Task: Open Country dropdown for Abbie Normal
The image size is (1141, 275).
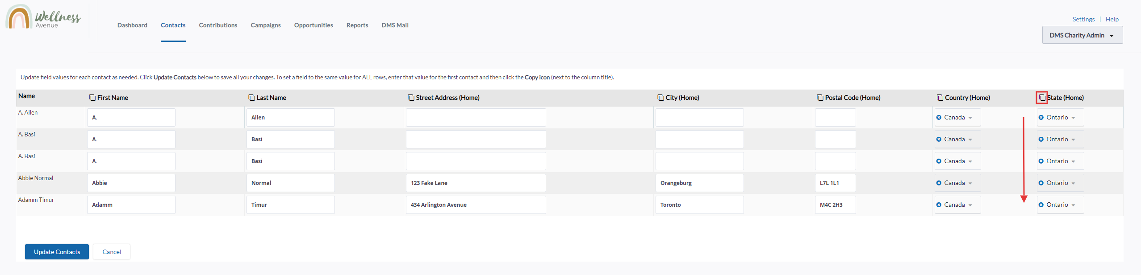Action: pyautogui.click(x=970, y=183)
